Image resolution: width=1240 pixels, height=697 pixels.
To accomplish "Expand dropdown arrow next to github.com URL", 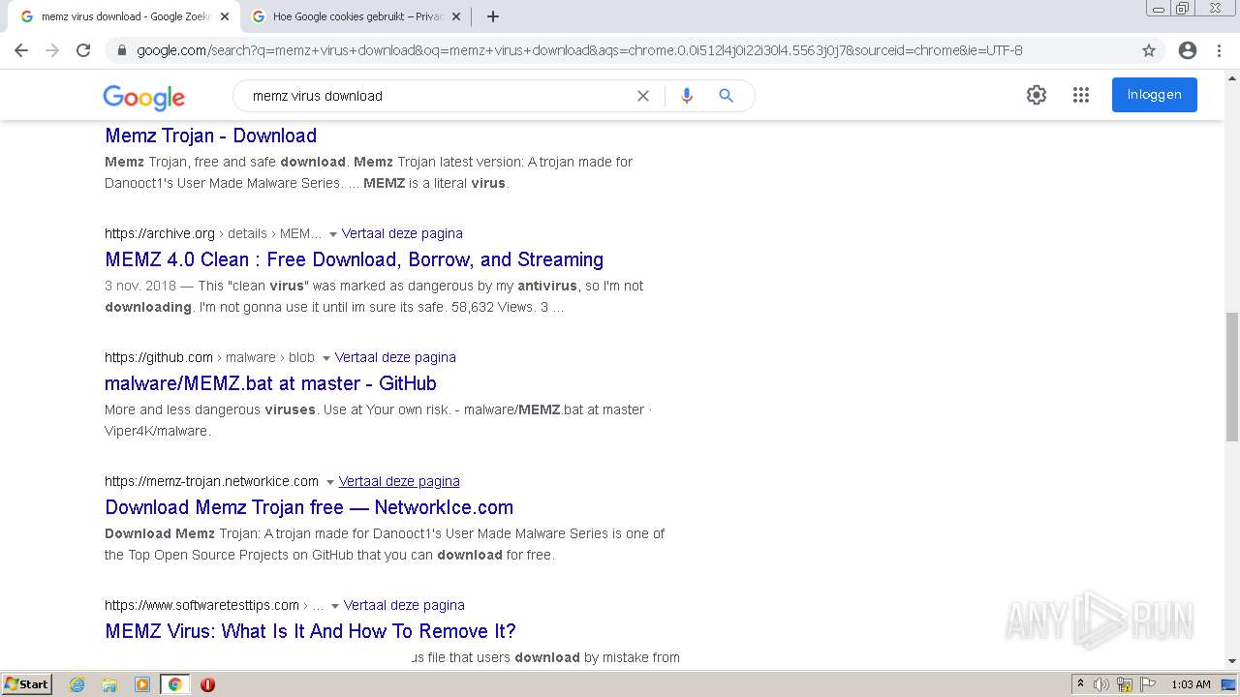I will (x=325, y=358).
